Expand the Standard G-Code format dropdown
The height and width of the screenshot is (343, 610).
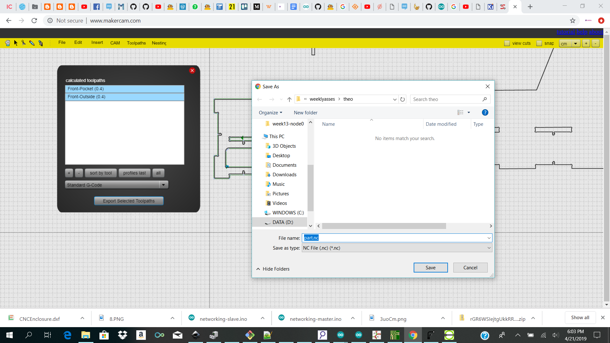click(163, 185)
